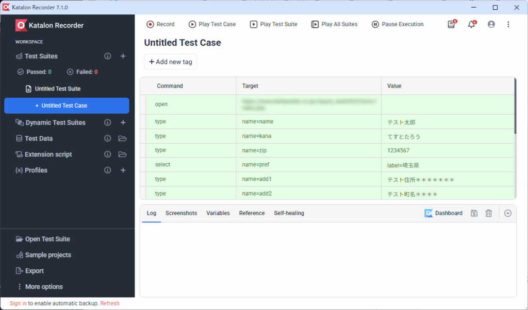Expand Profiles section
Screen dimensions: 528x310
click(x=31, y=170)
